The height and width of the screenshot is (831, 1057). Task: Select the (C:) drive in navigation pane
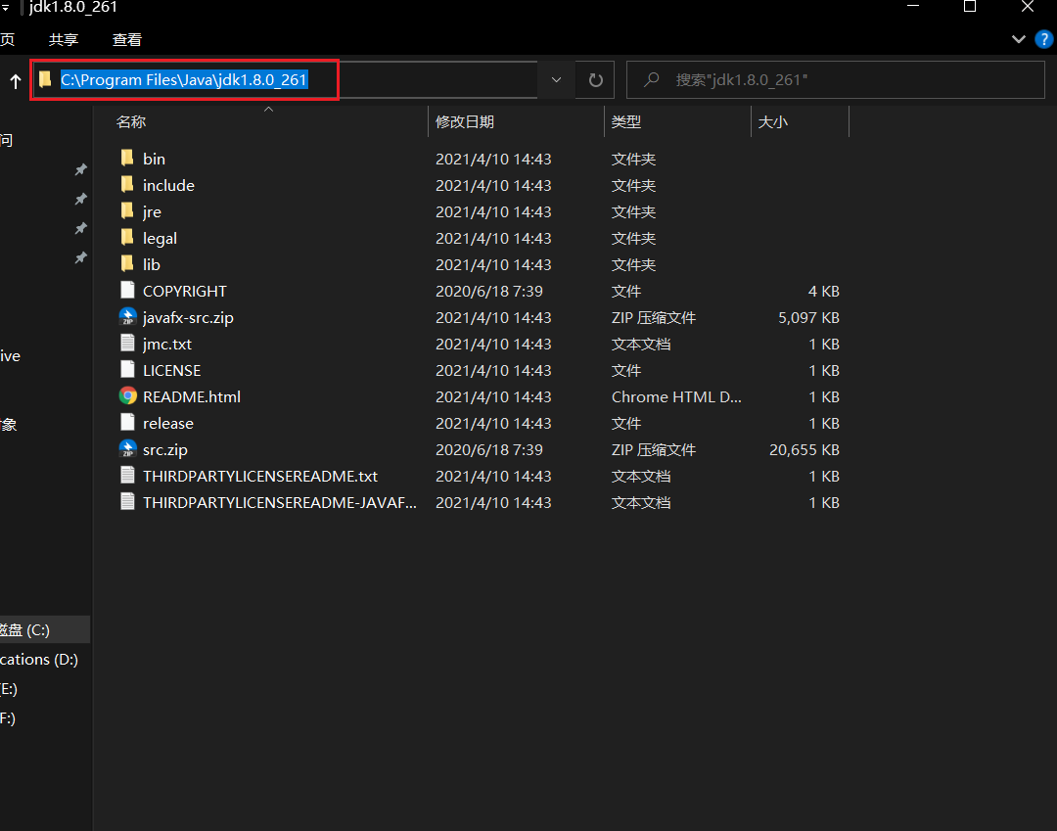pos(44,629)
